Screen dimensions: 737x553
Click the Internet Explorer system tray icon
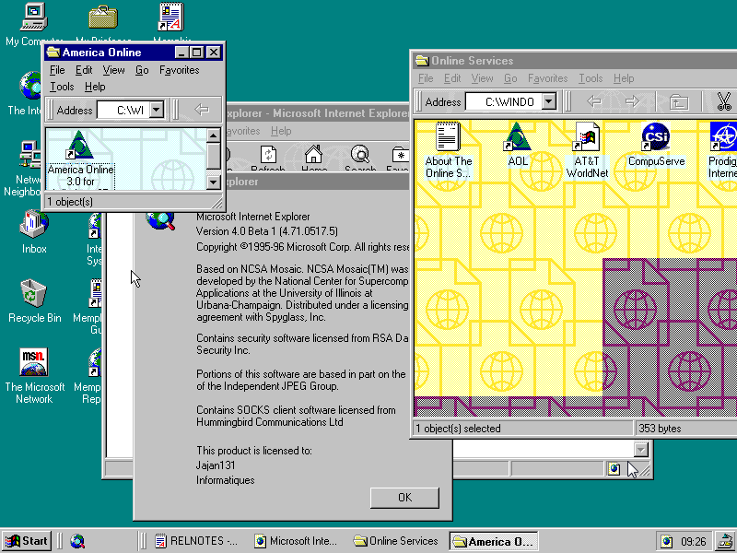coord(666,541)
